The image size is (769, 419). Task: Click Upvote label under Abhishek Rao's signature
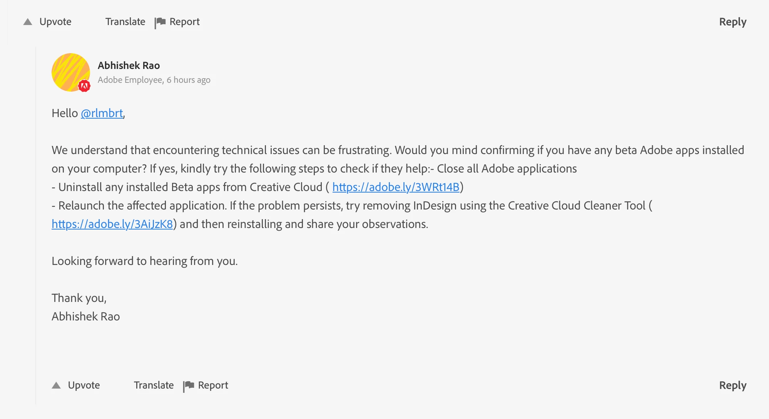(84, 385)
